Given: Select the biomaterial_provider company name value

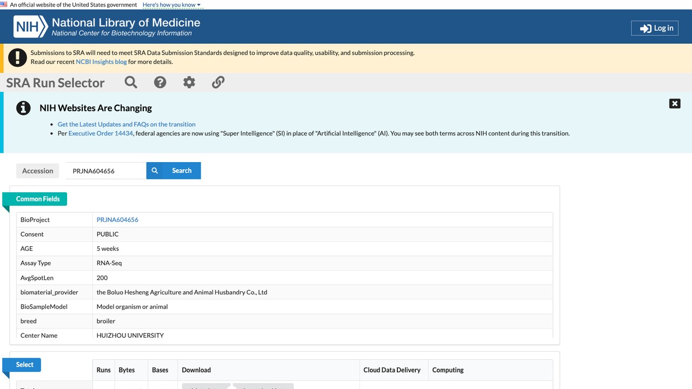Looking at the screenshot, I should coord(182,292).
